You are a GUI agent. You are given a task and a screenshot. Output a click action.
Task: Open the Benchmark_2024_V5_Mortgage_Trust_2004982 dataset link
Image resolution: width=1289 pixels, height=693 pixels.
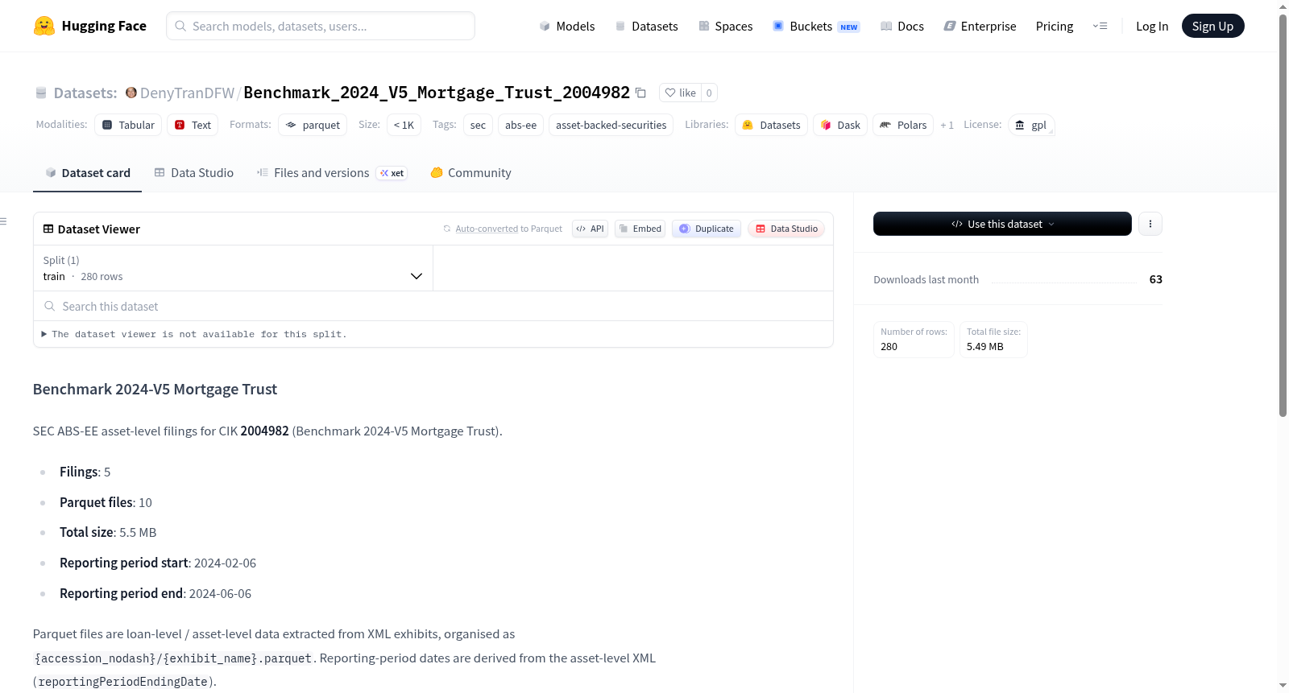437,93
